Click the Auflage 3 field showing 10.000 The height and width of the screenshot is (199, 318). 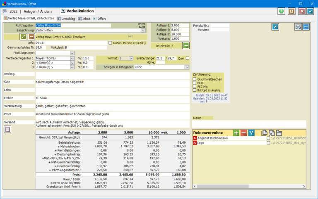pos(180,34)
